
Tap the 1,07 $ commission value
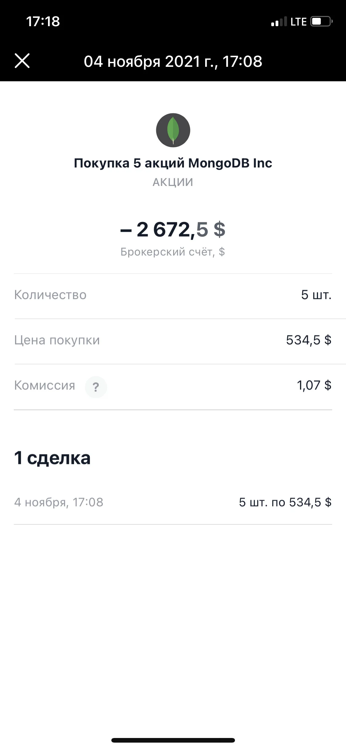pos(314,385)
